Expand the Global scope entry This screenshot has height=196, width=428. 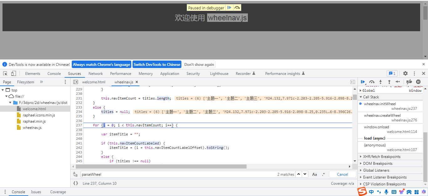pyautogui.click(x=360, y=91)
